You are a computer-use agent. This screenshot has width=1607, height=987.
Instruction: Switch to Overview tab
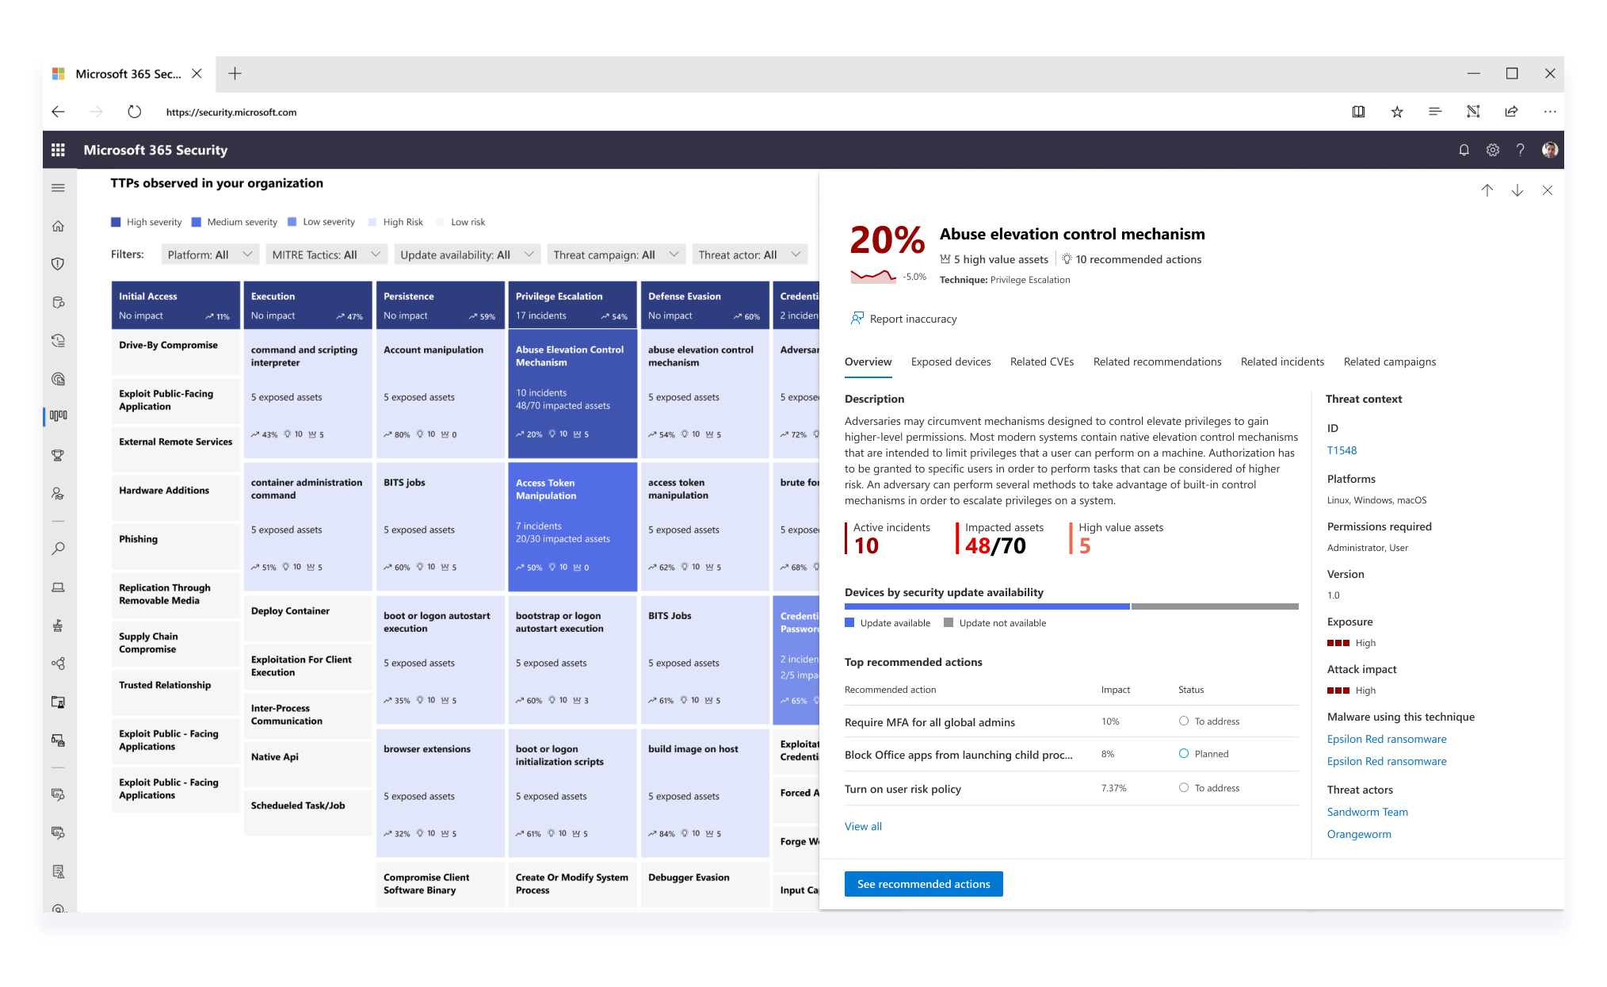coord(868,362)
